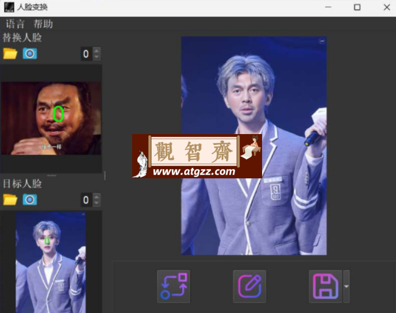The height and width of the screenshot is (313, 396).
Task: Open folder icon under 替换人脸
Action: 10,54
